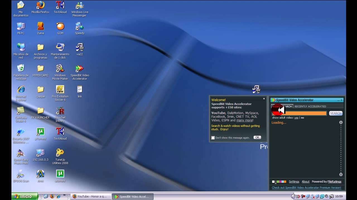Image resolution: width=357 pixels, height=200 pixels.
Task: Select SpeedBit Video Accelerator desktop shortcut
Action: [x=80, y=72]
